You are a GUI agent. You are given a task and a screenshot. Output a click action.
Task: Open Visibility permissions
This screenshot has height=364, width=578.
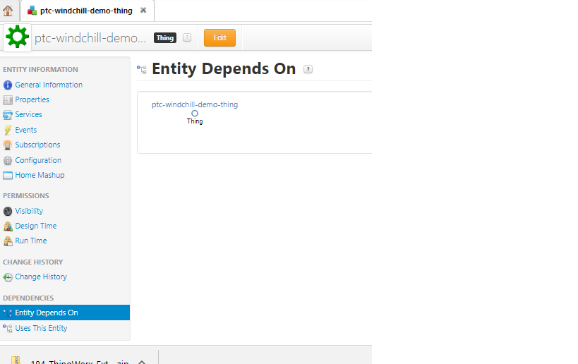29,211
